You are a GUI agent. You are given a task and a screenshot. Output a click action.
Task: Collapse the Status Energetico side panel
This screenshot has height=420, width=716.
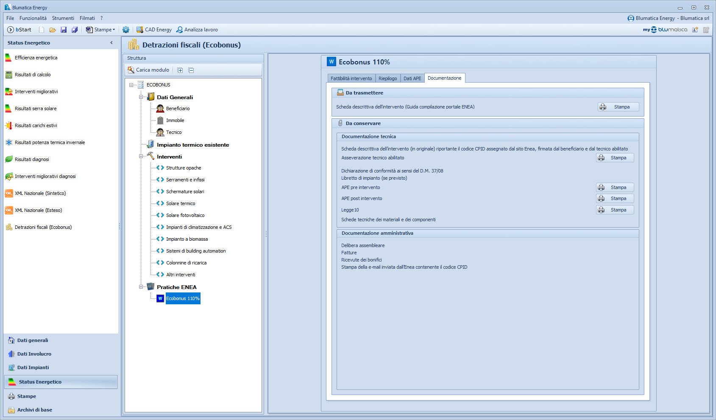111,43
